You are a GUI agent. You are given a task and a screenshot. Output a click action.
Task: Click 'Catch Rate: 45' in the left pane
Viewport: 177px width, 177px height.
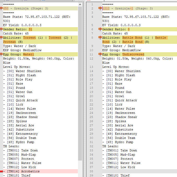(x=16, y=33)
